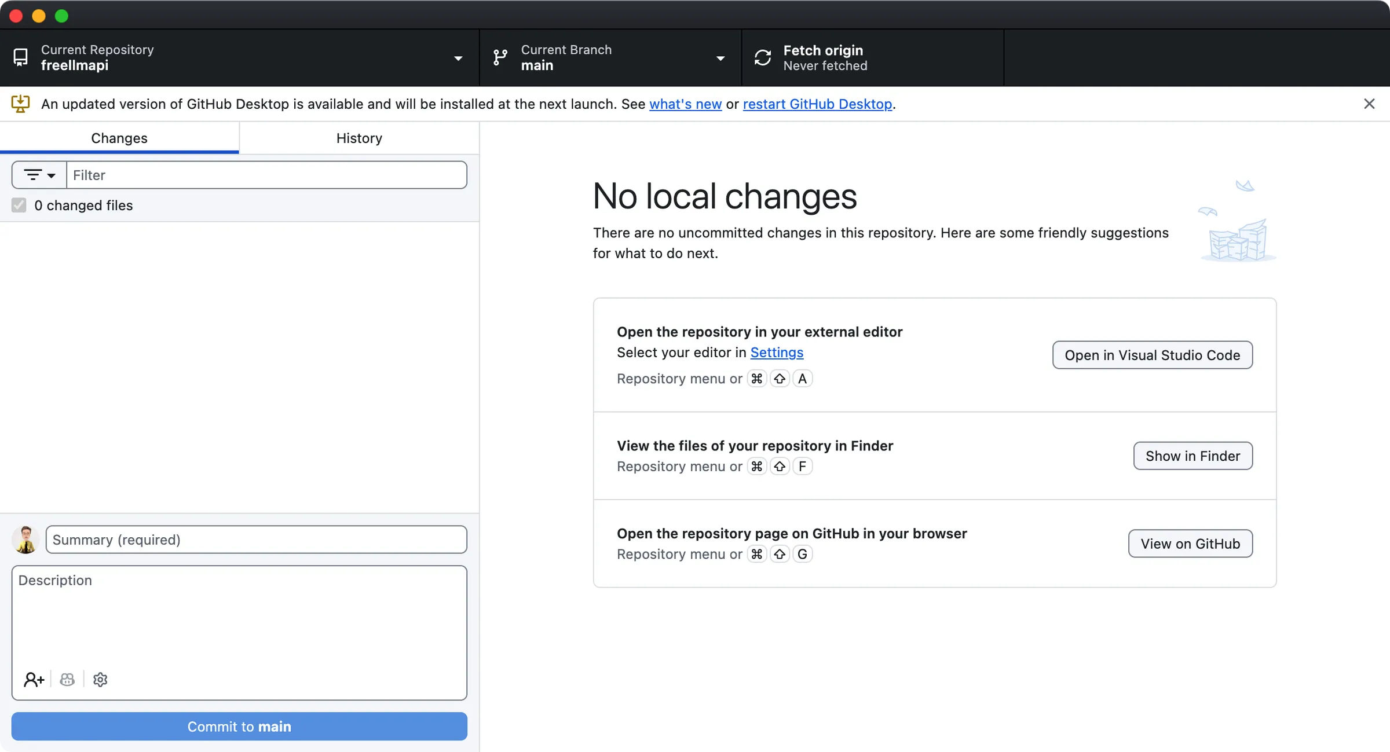Image resolution: width=1390 pixels, height=752 pixels.
Task: Click the add co-authors icon
Action: (x=34, y=679)
